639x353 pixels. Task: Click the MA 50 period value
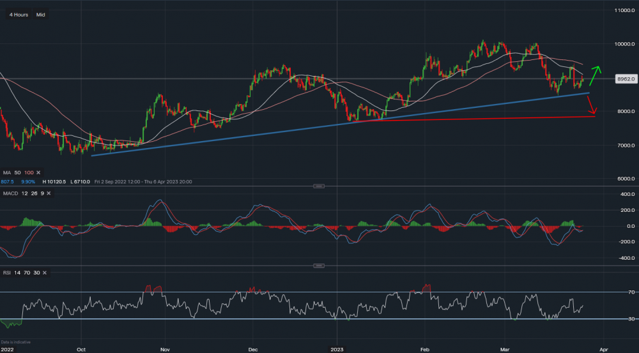click(18, 173)
